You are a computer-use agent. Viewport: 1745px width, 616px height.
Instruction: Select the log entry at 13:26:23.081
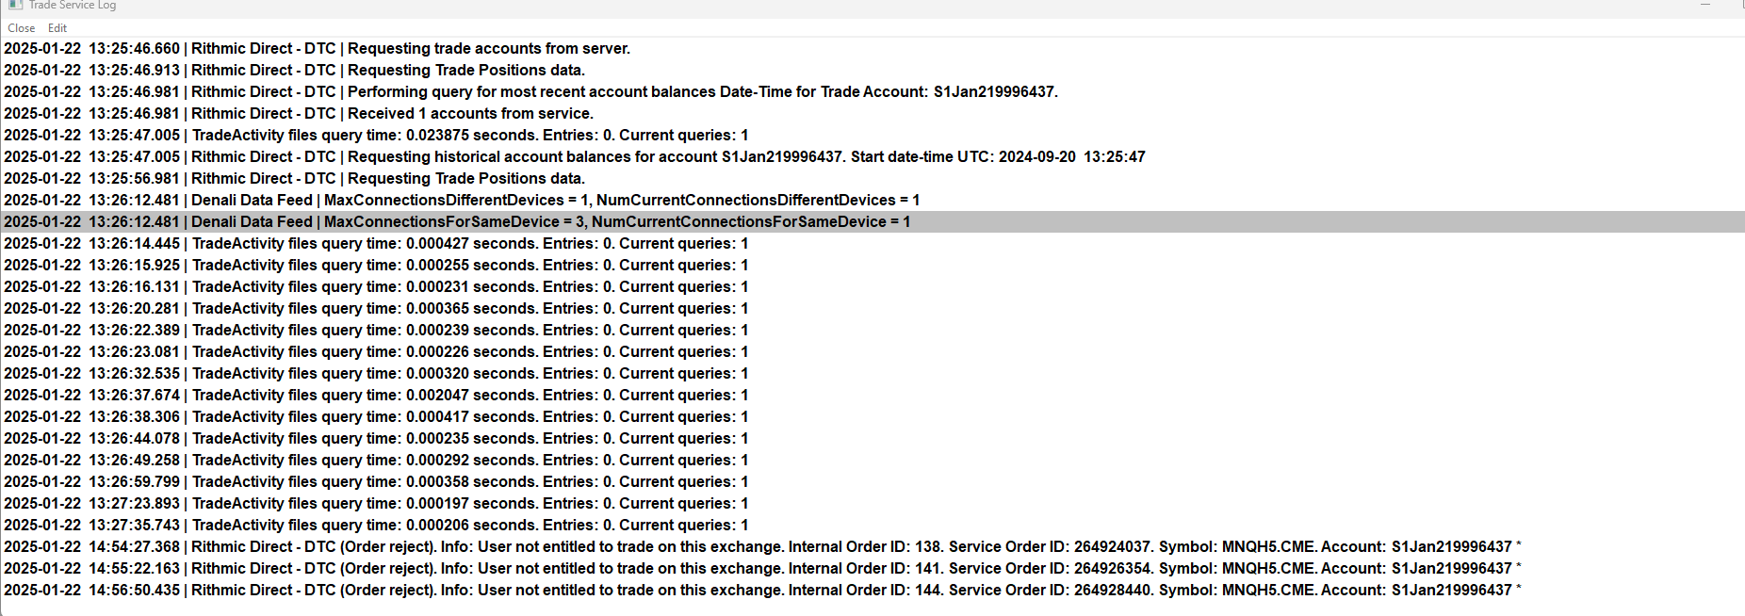pos(872,352)
